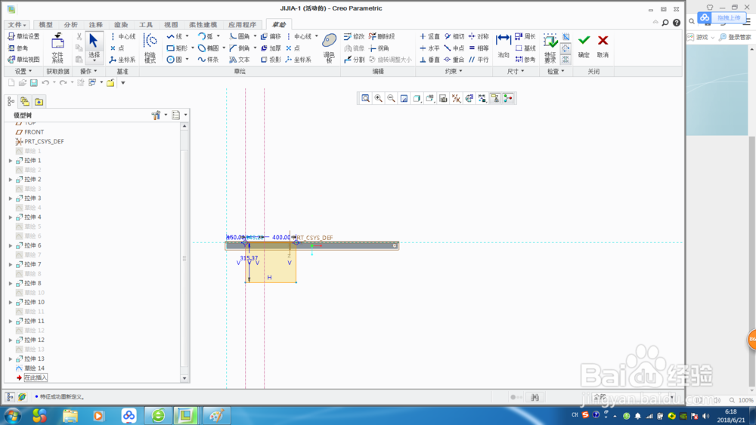Toggle the Shade Closed Loops check
The width and height of the screenshot is (756, 425).
(x=565, y=59)
